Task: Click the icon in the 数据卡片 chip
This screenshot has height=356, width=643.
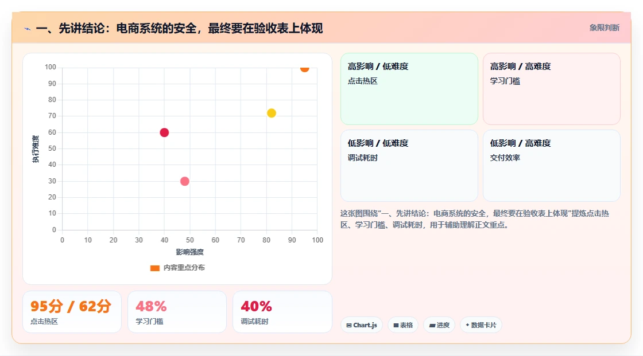Action: [x=467, y=325]
